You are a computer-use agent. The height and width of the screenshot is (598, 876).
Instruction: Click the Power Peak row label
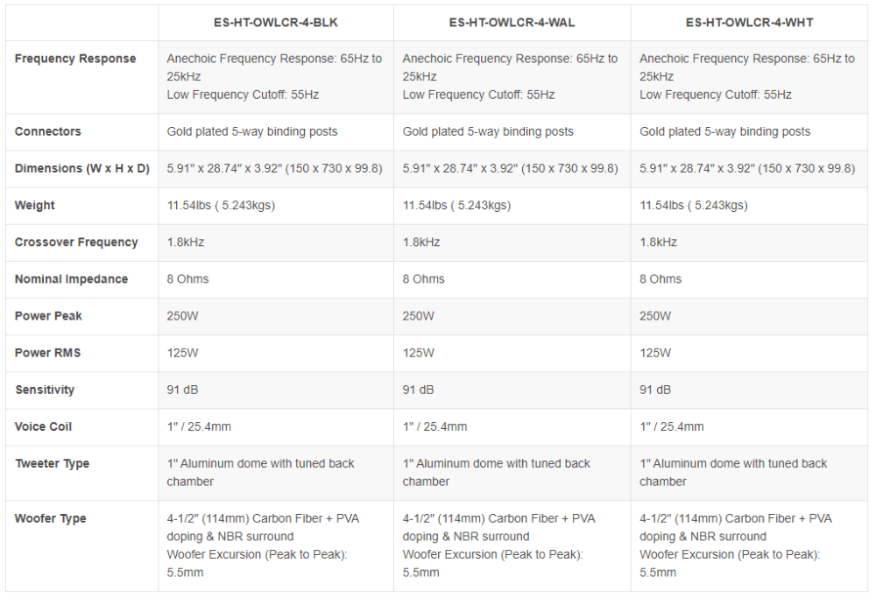click(48, 316)
